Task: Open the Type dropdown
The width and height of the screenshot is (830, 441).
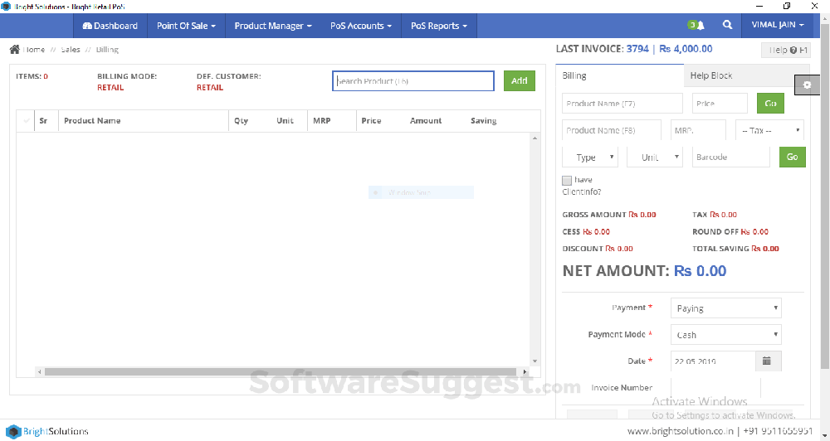Action: 590,157
